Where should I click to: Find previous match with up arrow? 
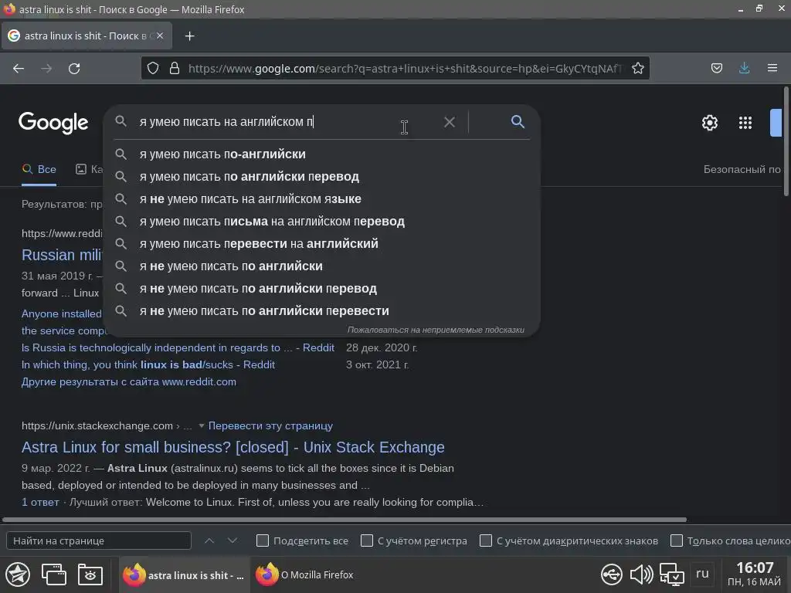pyautogui.click(x=209, y=540)
